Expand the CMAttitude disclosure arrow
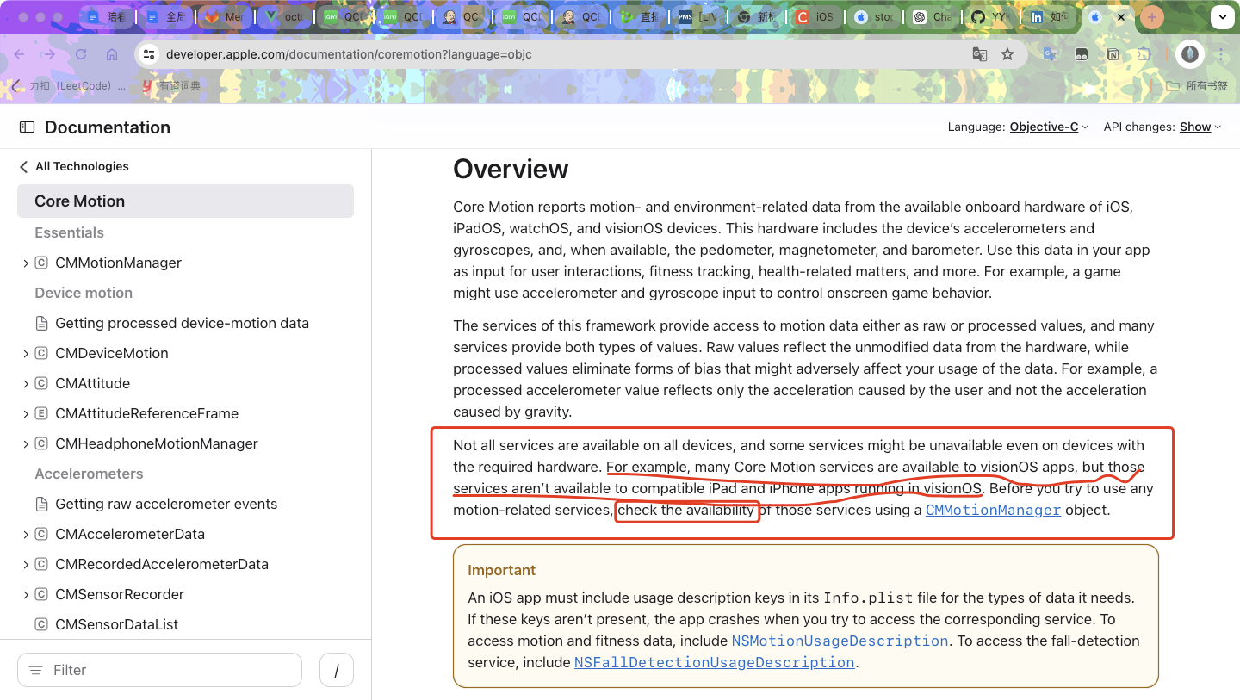 point(26,384)
